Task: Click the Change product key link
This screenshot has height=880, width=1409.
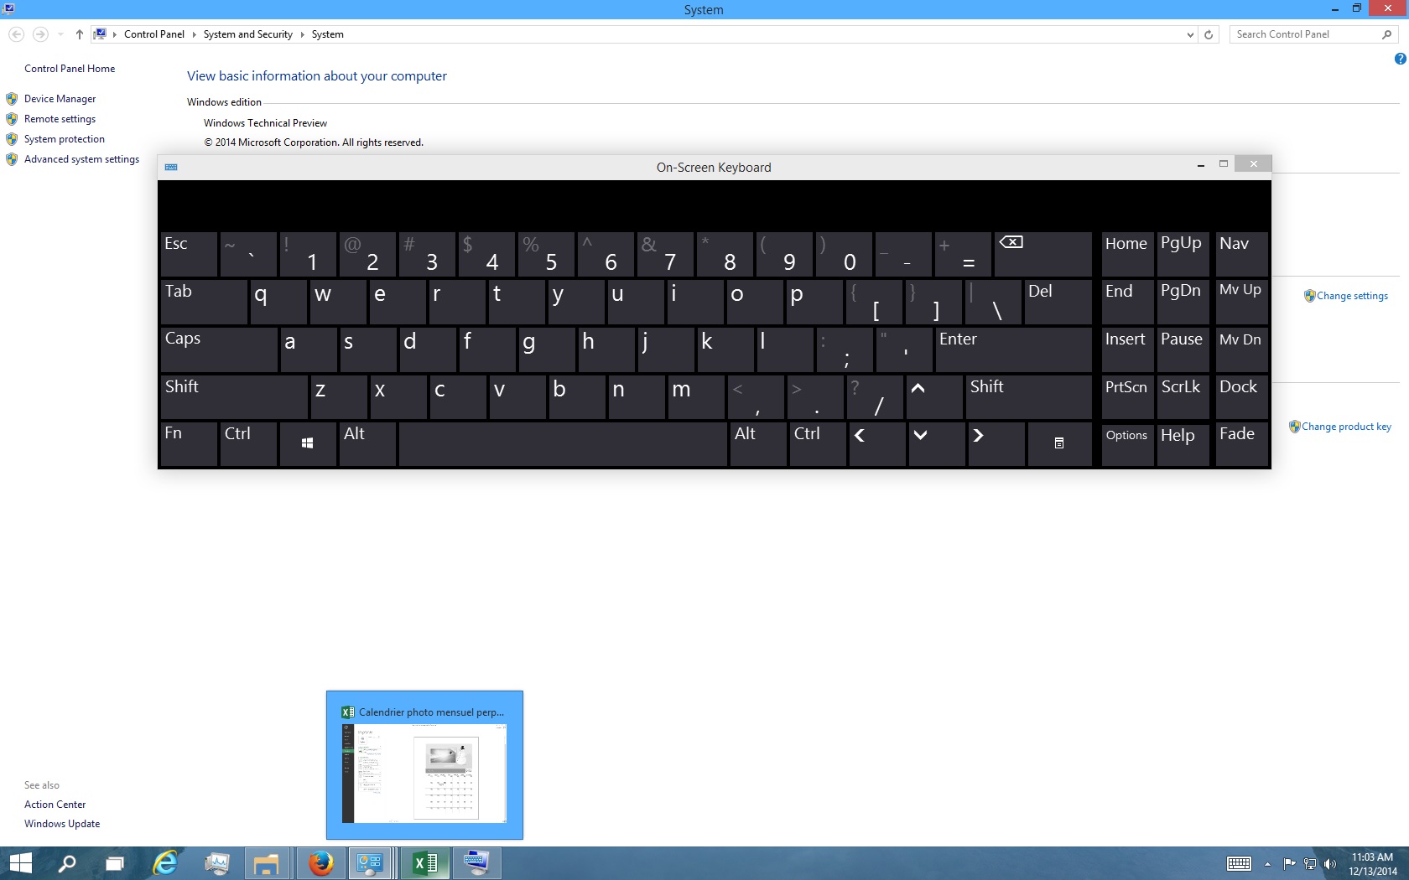Action: (x=1345, y=427)
